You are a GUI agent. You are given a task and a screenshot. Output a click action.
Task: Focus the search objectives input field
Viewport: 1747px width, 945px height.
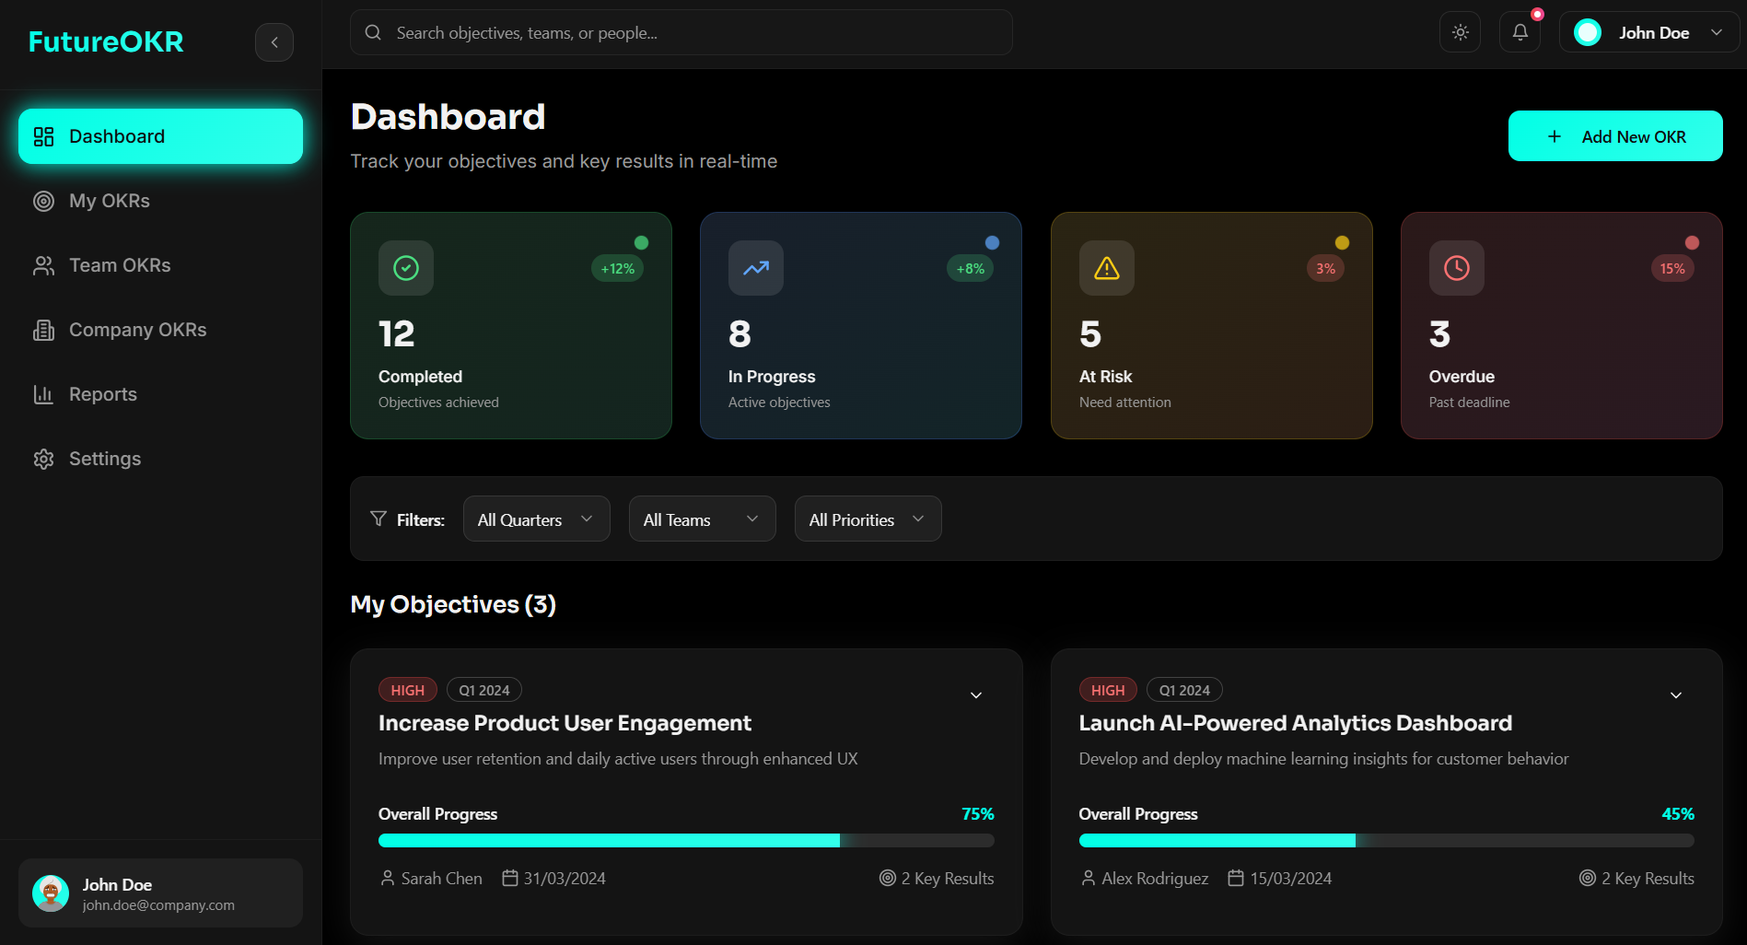681,32
